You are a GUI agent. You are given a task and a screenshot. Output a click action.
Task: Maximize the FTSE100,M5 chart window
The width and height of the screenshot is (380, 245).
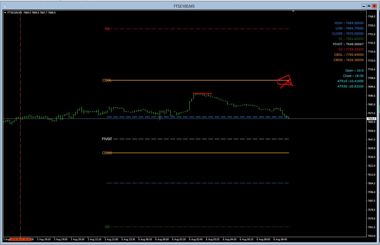(x=369, y=6)
